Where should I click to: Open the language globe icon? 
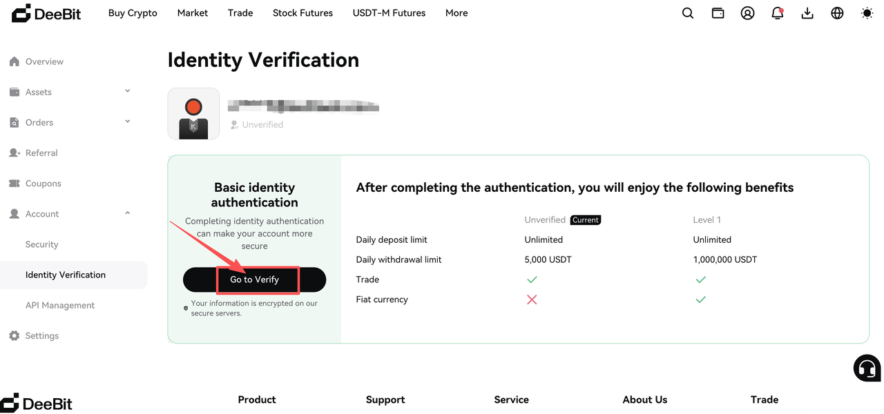837,13
